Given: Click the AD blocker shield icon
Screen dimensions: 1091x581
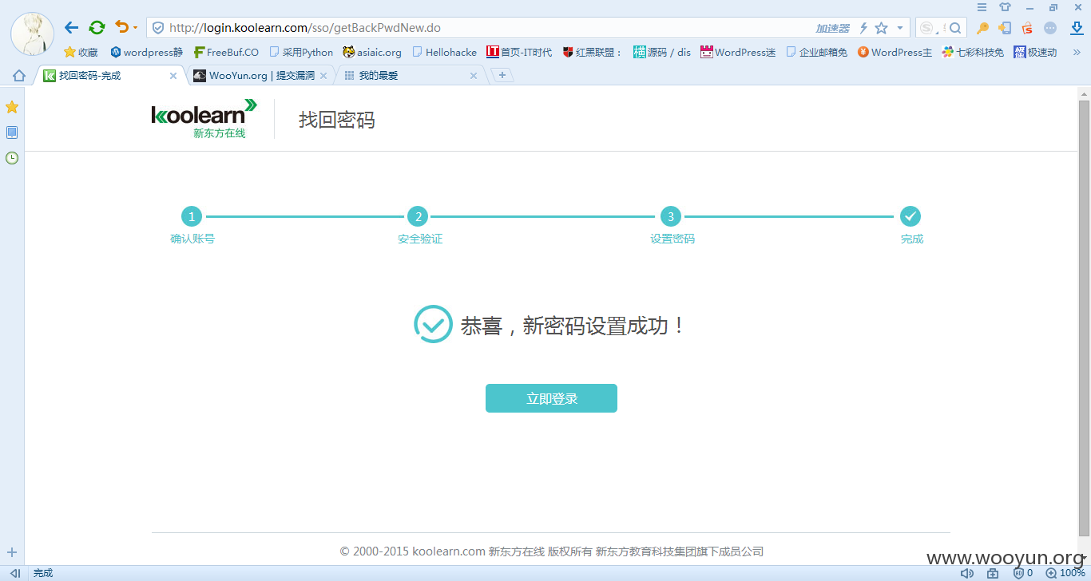Looking at the screenshot, I should [1019, 573].
